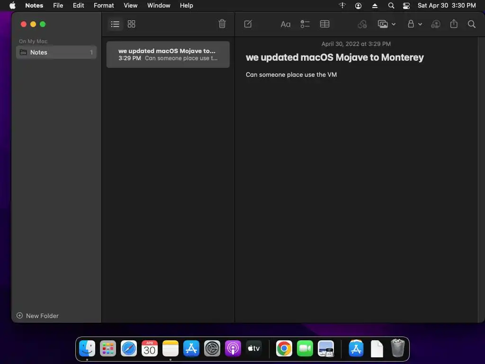Viewport: 485px width, 364px height.
Task: Open Control Center in menu bar
Action: 406,6
